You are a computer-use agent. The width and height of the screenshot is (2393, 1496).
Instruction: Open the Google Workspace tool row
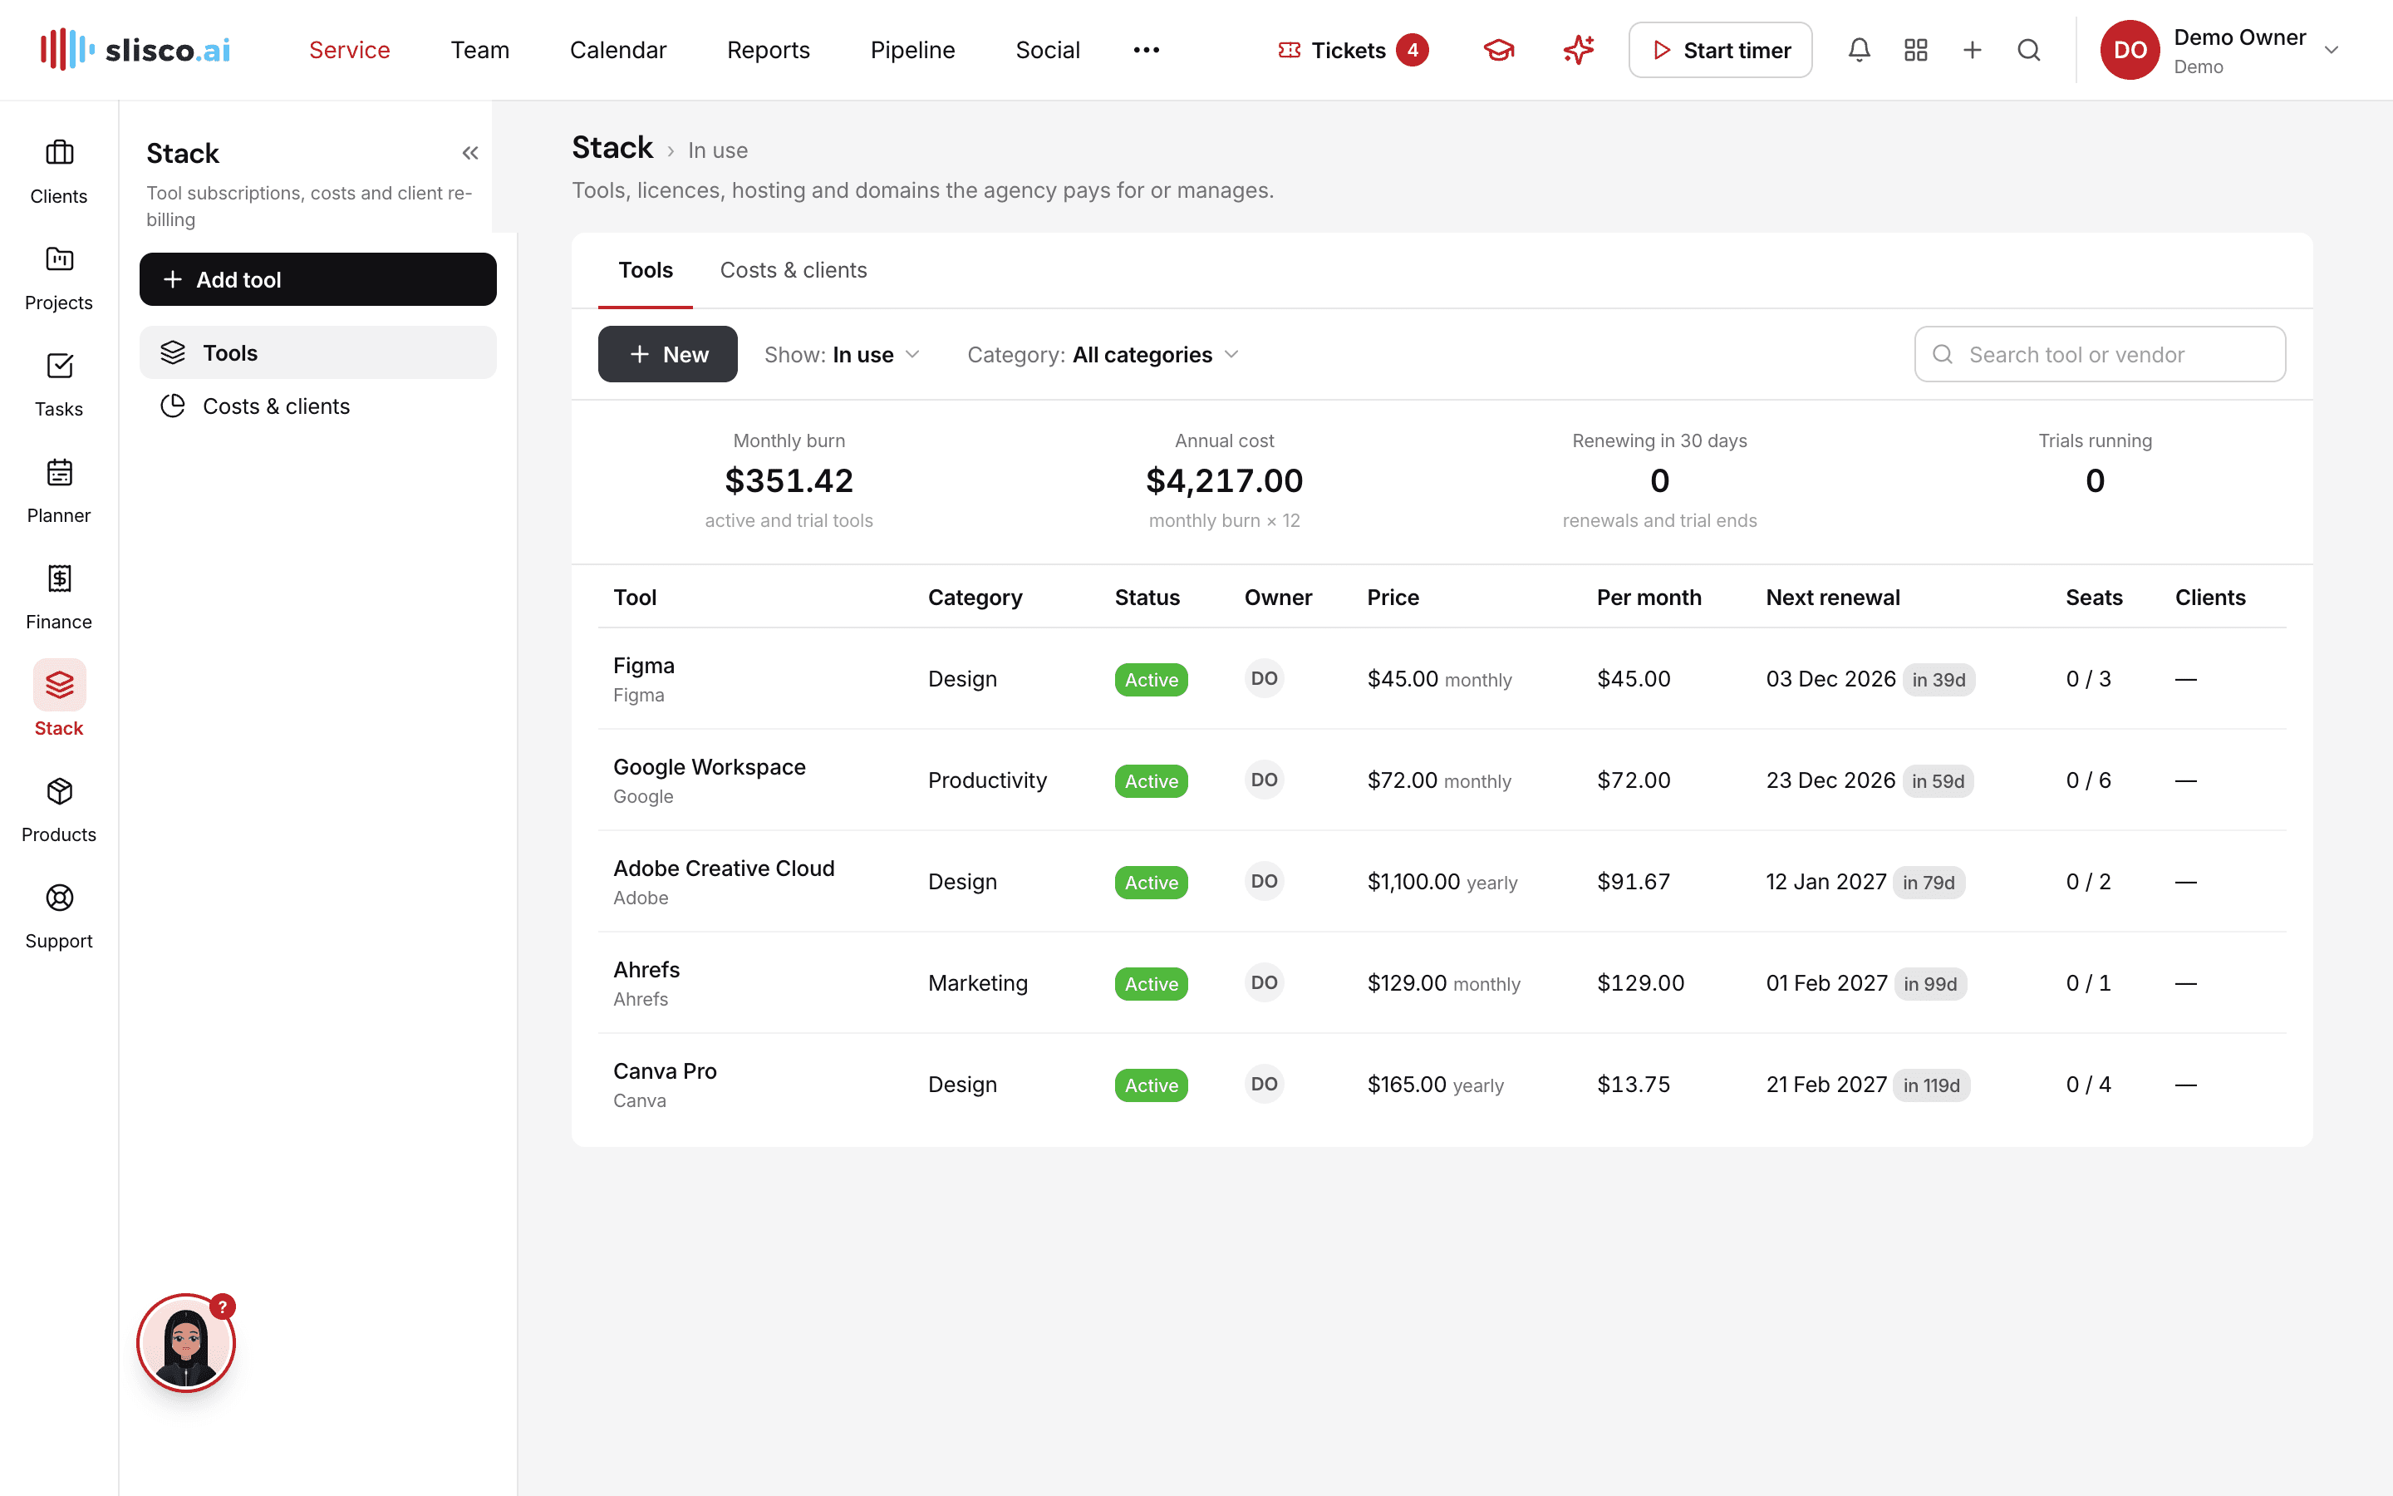(x=1442, y=780)
